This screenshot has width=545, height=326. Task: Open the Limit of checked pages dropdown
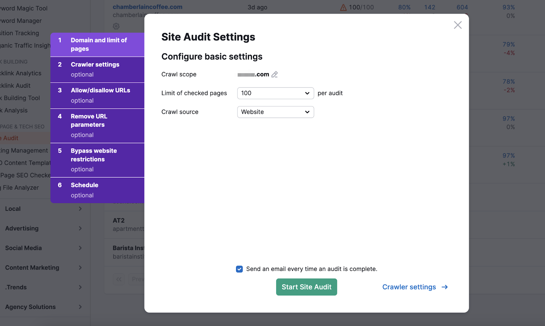[275, 93]
